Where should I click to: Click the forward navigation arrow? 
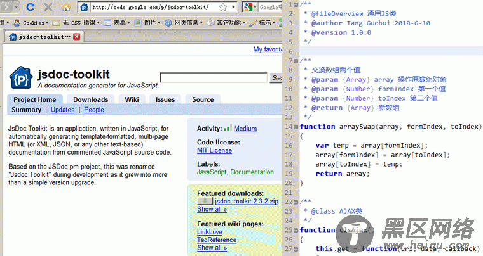coord(6,6)
